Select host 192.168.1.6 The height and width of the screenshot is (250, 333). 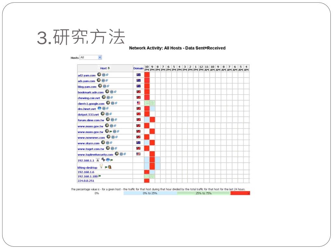click(86, 172)
